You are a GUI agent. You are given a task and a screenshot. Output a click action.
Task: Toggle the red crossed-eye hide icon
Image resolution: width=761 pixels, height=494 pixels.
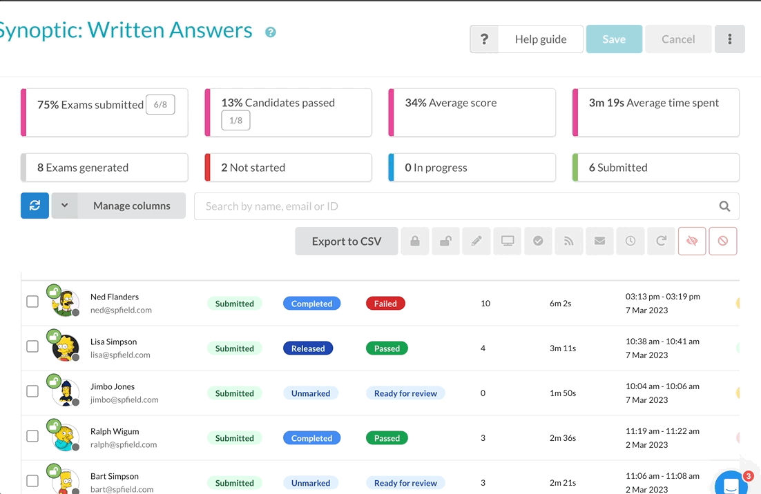click(692, 241)
